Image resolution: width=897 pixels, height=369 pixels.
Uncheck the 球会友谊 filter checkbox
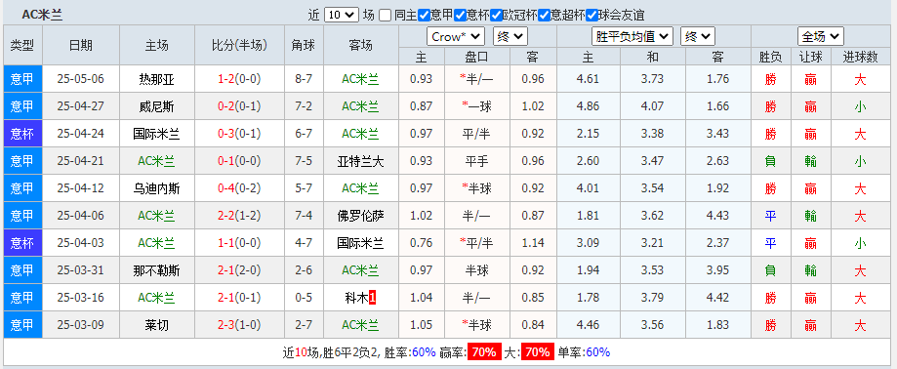pos(591,15)
